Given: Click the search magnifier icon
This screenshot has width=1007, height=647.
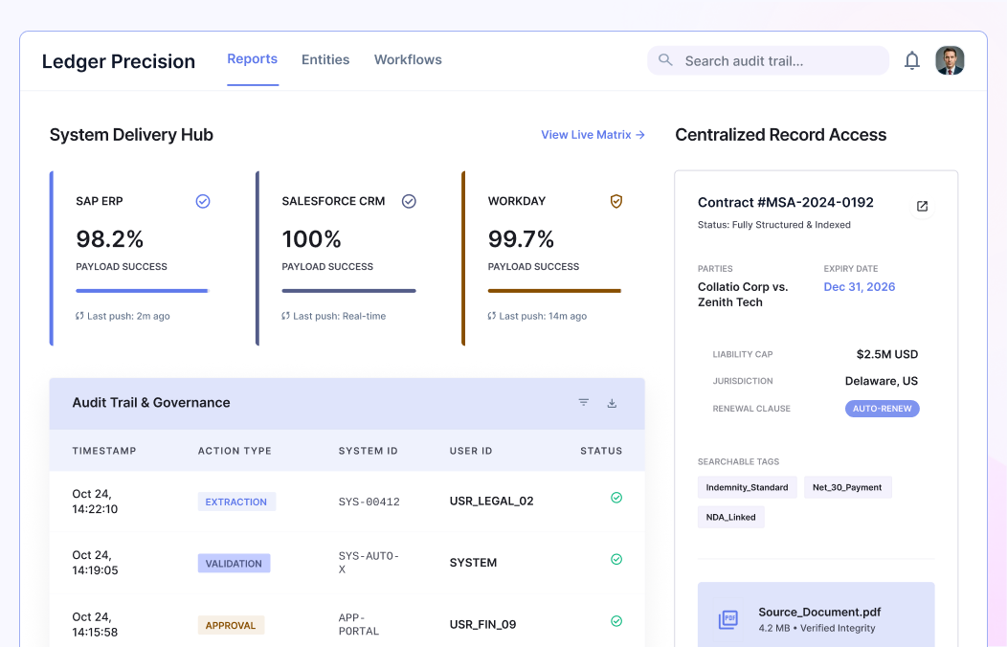Looking at the screenshot, I should (x=665, y=60).
